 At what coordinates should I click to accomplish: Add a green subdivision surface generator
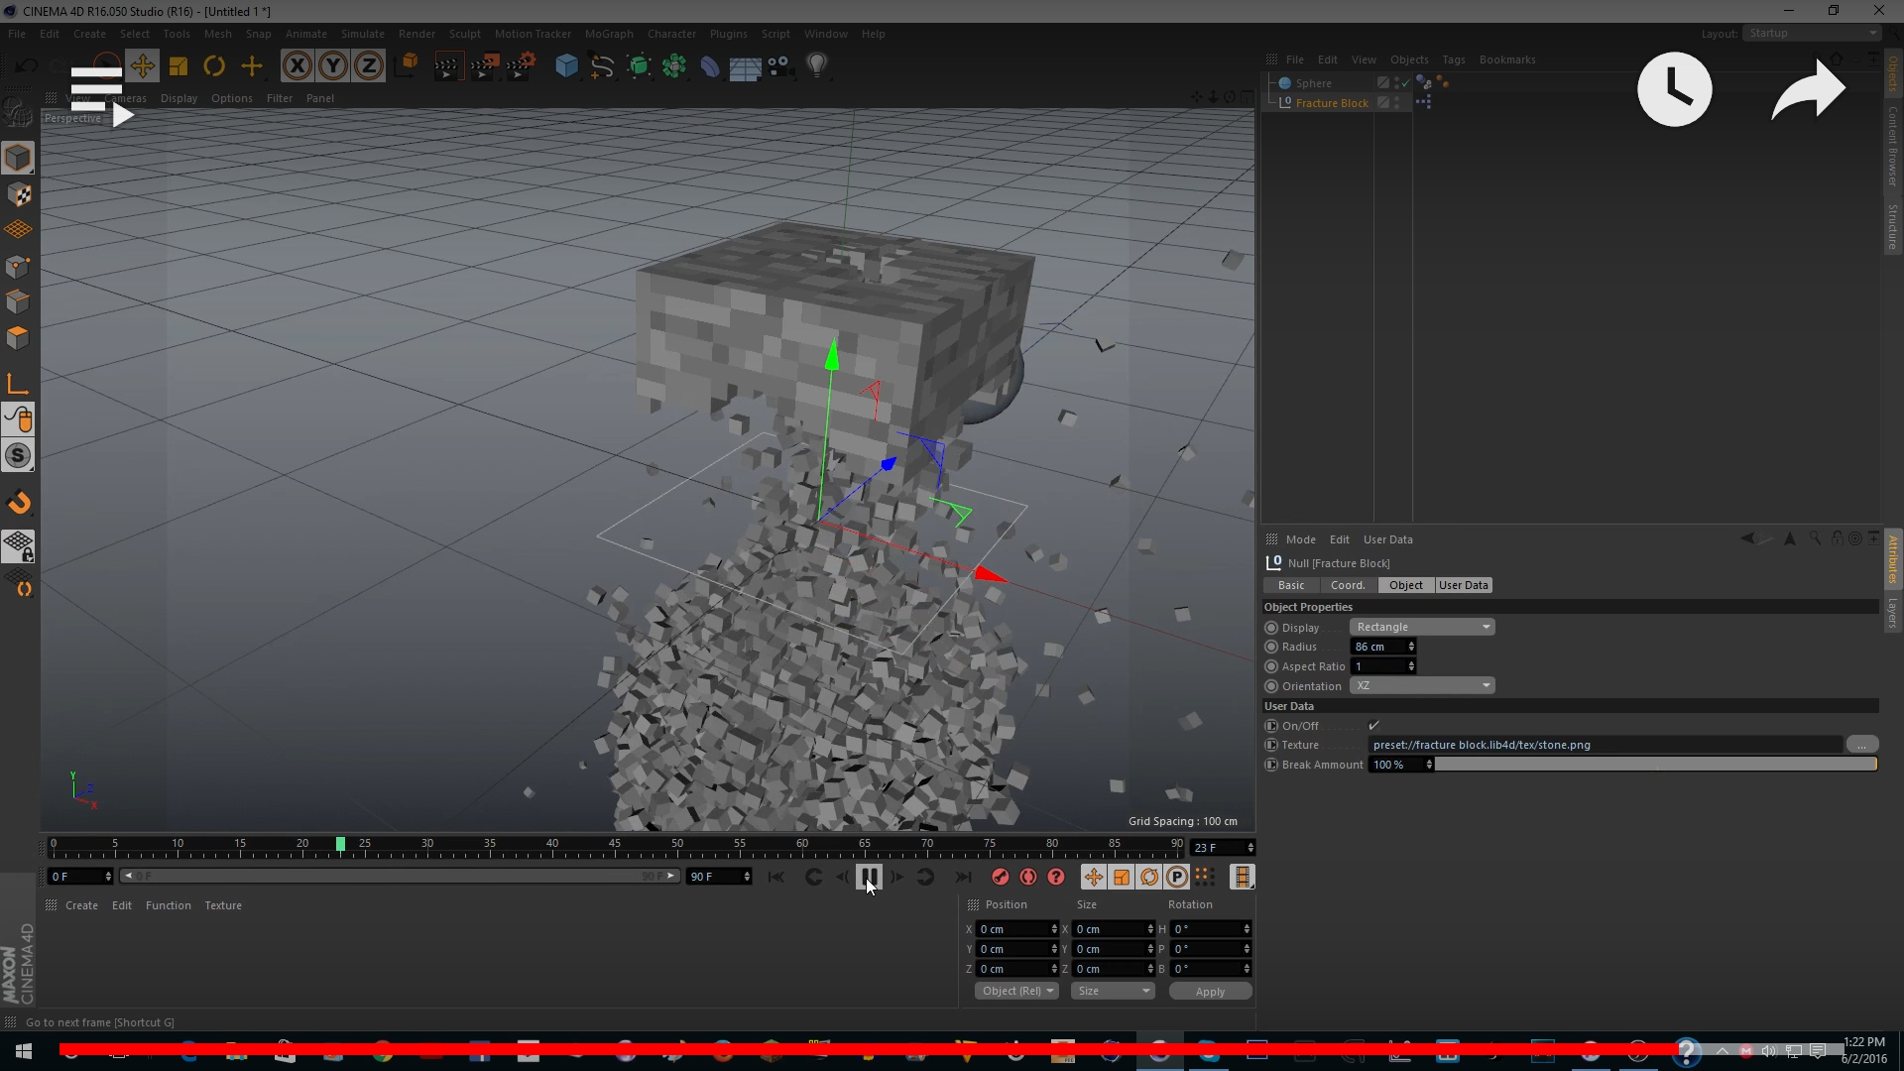coord(639,66)
